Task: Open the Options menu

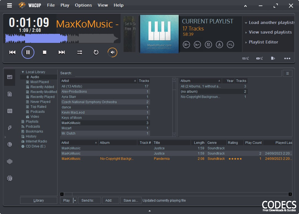Action: tap(83, 5)
